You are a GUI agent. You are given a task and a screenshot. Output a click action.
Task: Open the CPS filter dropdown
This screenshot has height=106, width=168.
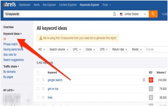click(x=104, y=49)
